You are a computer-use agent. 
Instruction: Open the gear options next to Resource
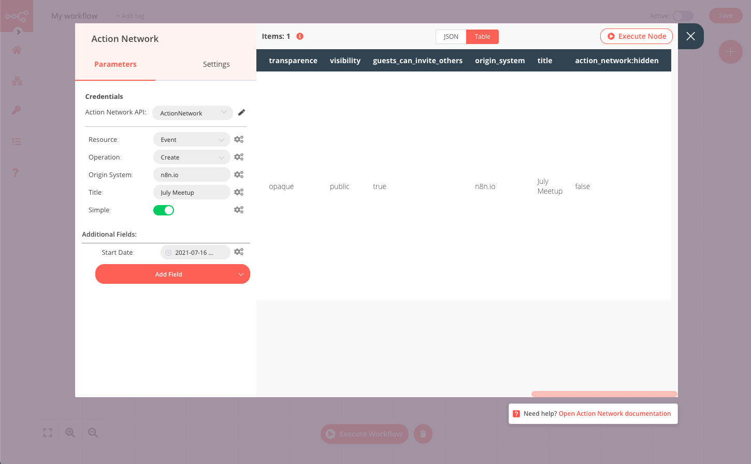click(239, 139)
